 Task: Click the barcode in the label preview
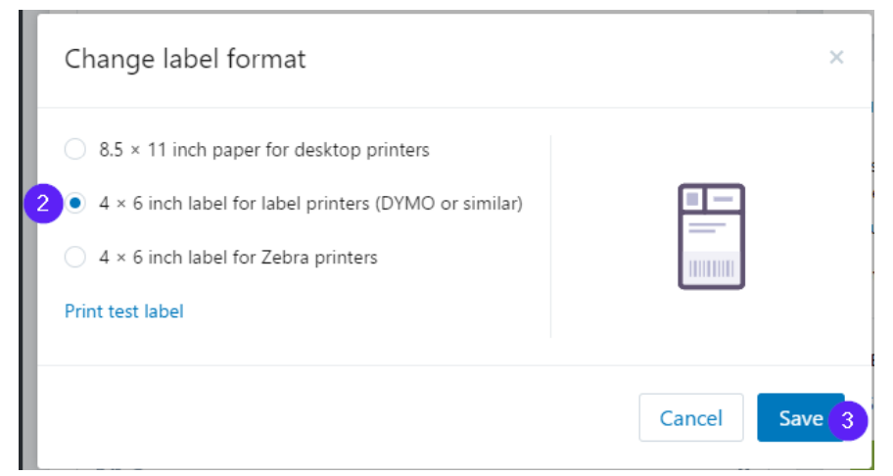[711, 268]
